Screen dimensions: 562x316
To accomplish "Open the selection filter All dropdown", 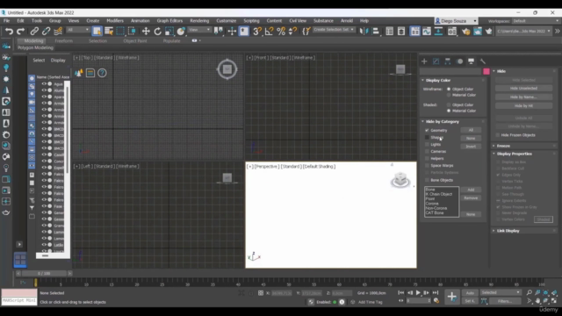I will click(x=78, y=30).
